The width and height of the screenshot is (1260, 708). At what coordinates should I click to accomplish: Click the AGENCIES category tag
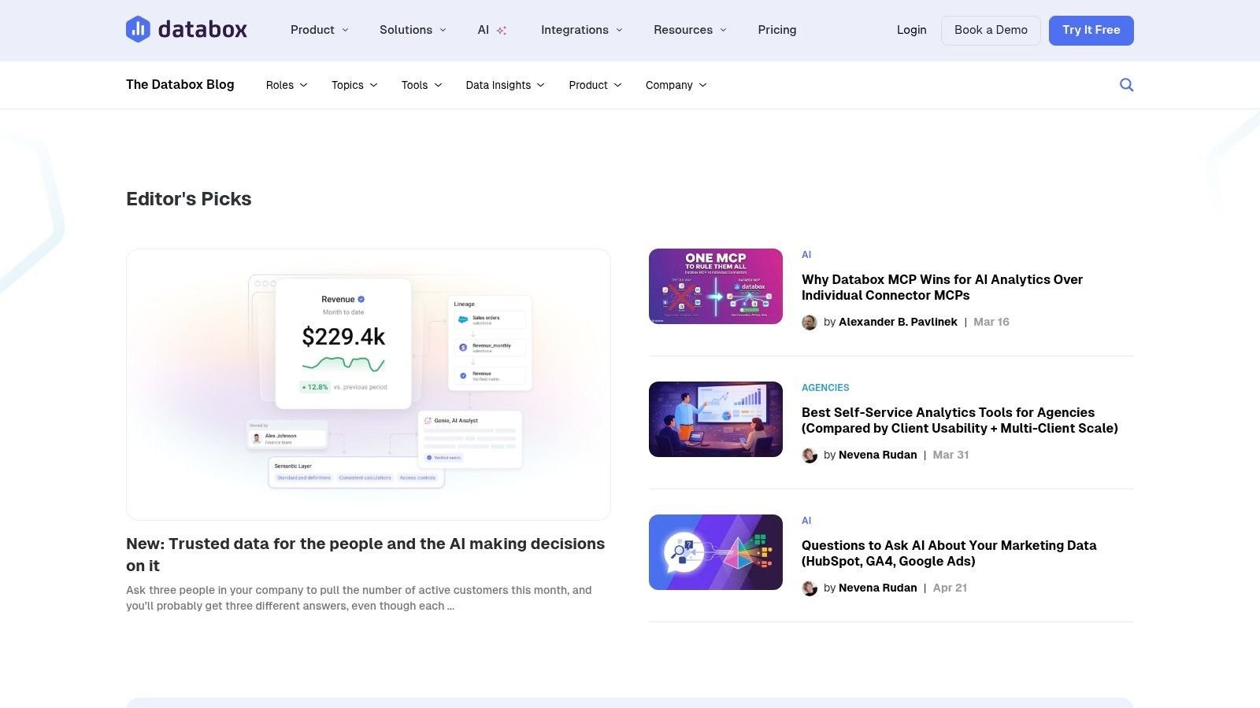click(825, 388)
